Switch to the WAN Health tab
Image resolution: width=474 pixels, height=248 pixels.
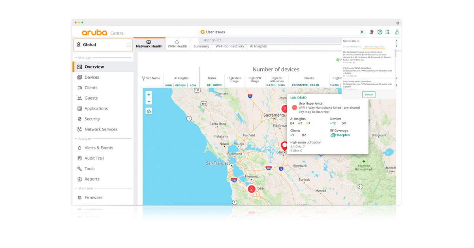point(177,44)
